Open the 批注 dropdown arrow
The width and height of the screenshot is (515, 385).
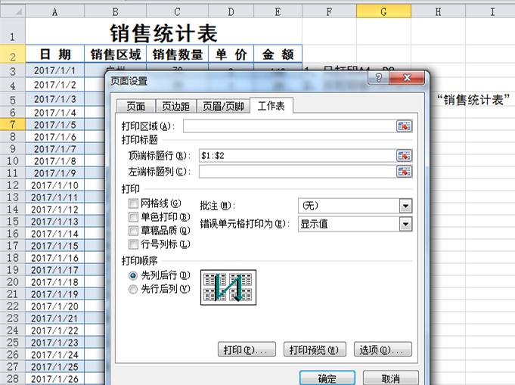tap(405, 206)
